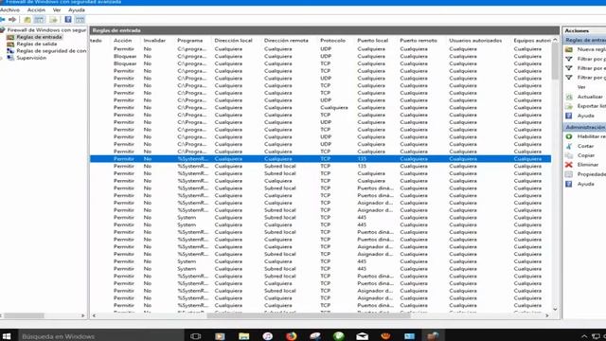The width and height of the screenshot is (606, 341).
Task: Click the first Filtrar por funnel icon
Action: [569, 59]
